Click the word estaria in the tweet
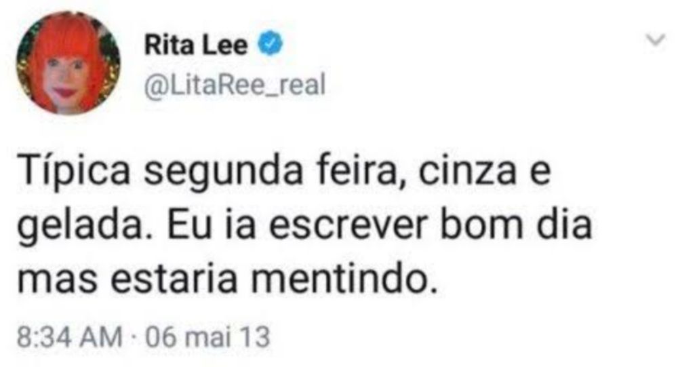Screen dimensions: 678x367 point(174,278)
